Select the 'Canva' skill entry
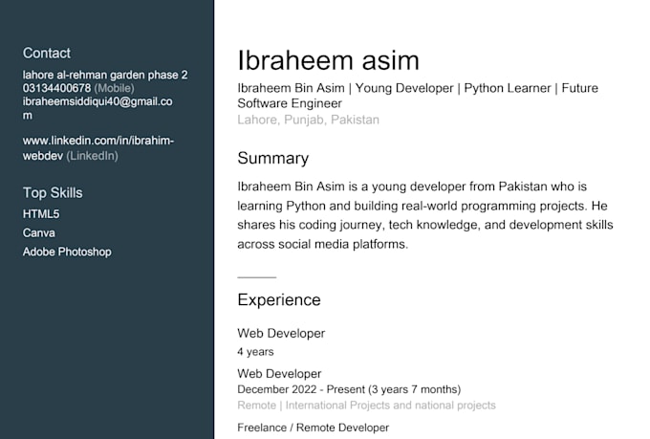The image size is (650, 439). (38, 232)
